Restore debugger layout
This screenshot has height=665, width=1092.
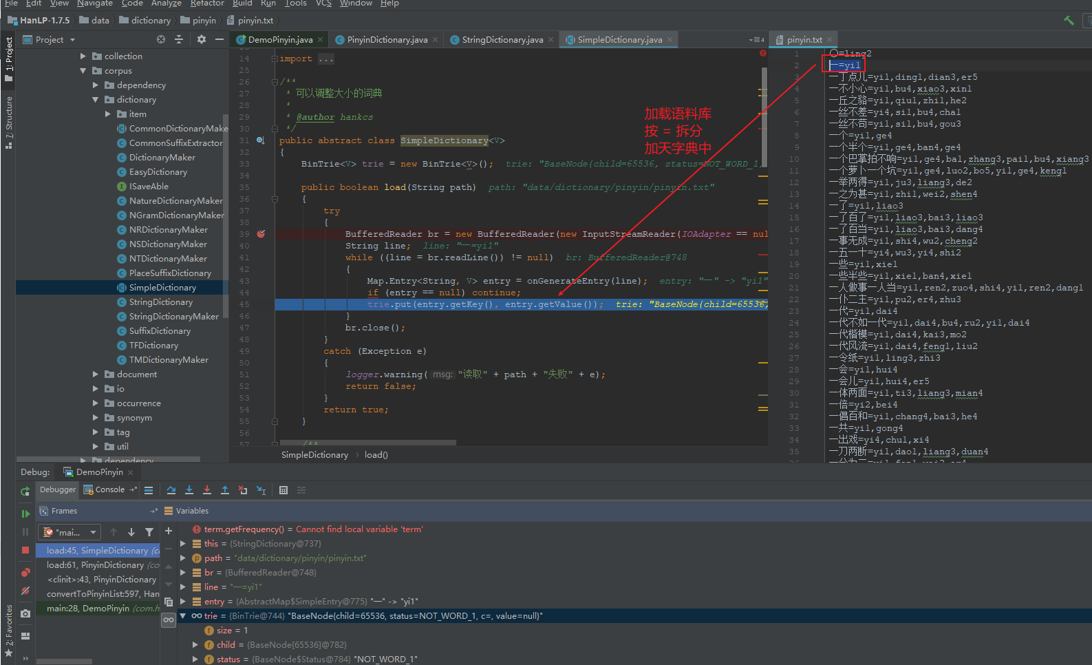pos(25,636)
